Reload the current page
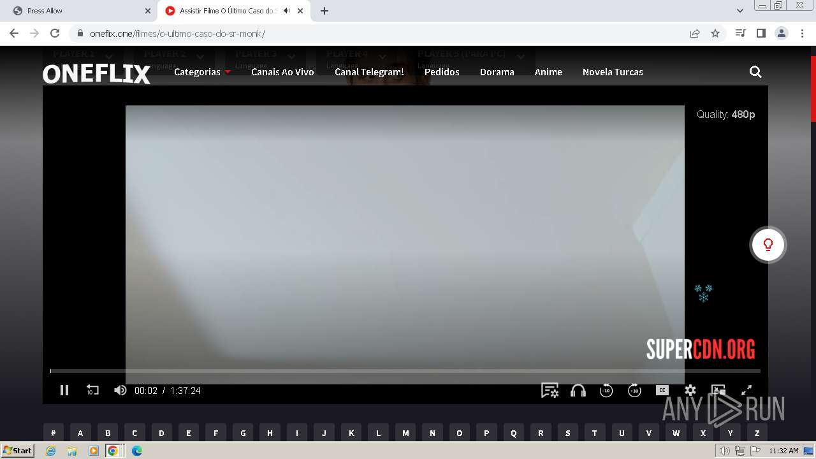816x459 pixels. pyautogui.click(x=55, y=33)
